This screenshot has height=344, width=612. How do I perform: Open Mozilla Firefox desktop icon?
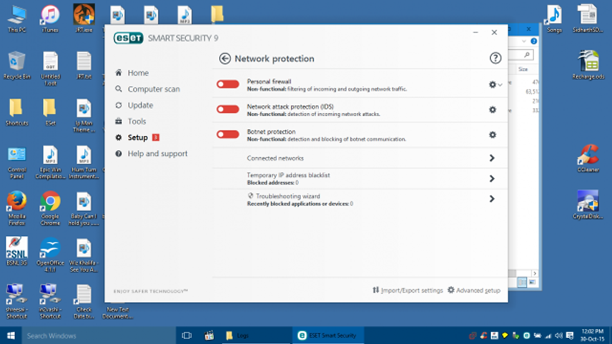tap(17, 209)
